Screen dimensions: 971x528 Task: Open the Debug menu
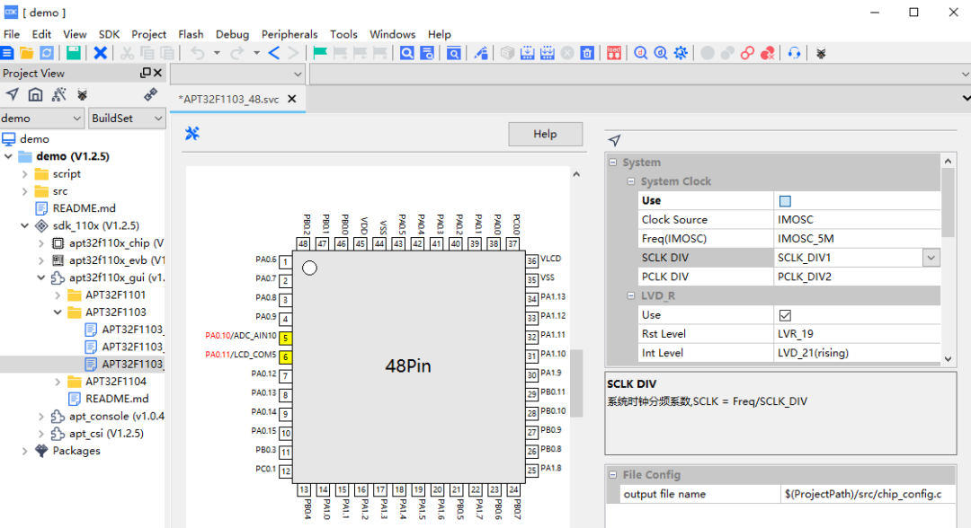[232, 34]
